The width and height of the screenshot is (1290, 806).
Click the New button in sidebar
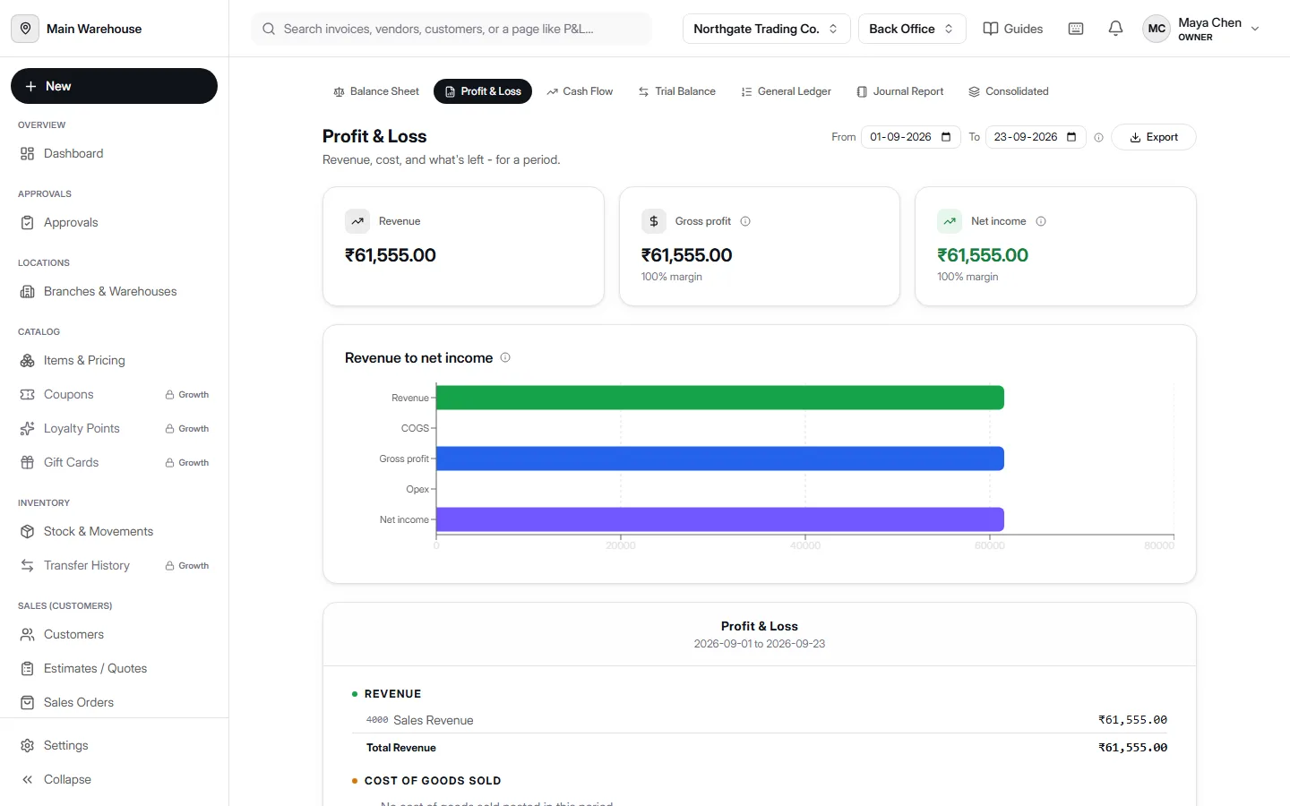point(114,86)
